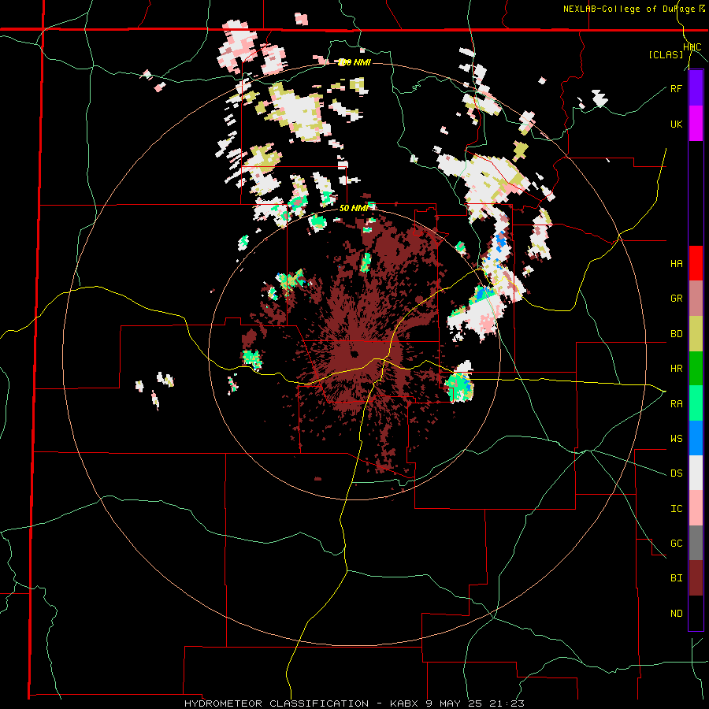Click the DS legend label

point(676,473)
